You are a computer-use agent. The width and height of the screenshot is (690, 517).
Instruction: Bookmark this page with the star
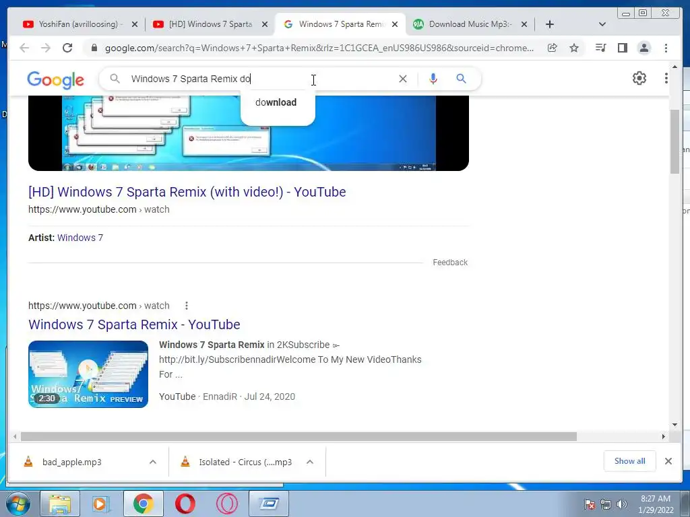coord(574,48)
